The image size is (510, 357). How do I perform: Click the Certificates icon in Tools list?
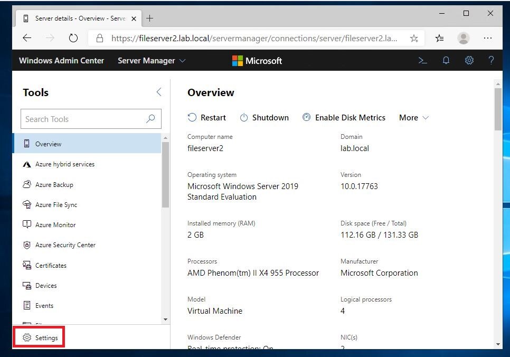(x=27, y=265)
